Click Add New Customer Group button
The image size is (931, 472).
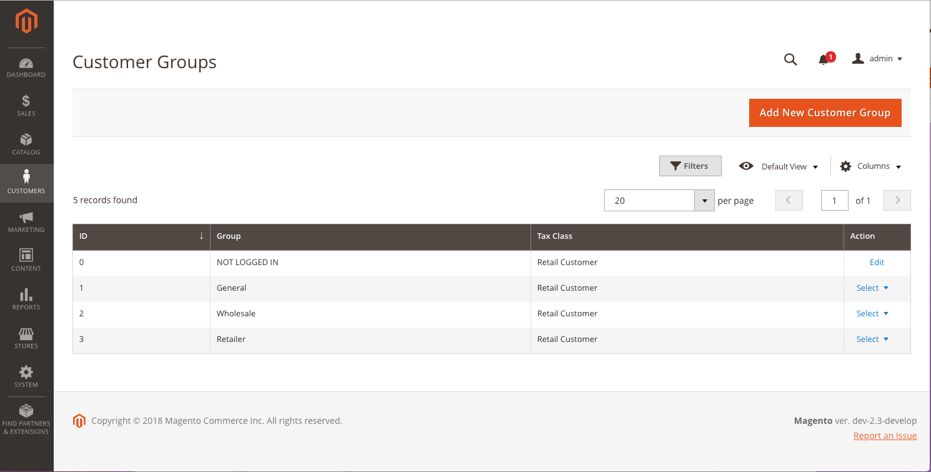coord(825,113)
